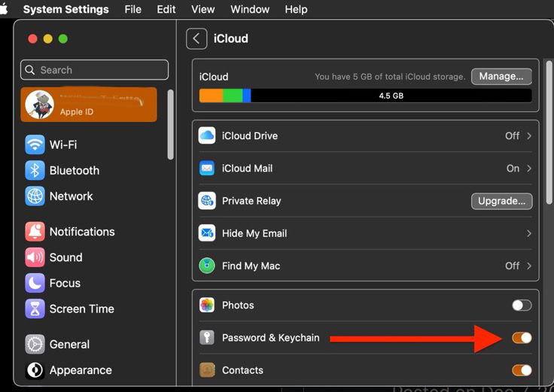Click the iCloud Mail envelope icon
The image size is (554, 392).
pos(207,168)
